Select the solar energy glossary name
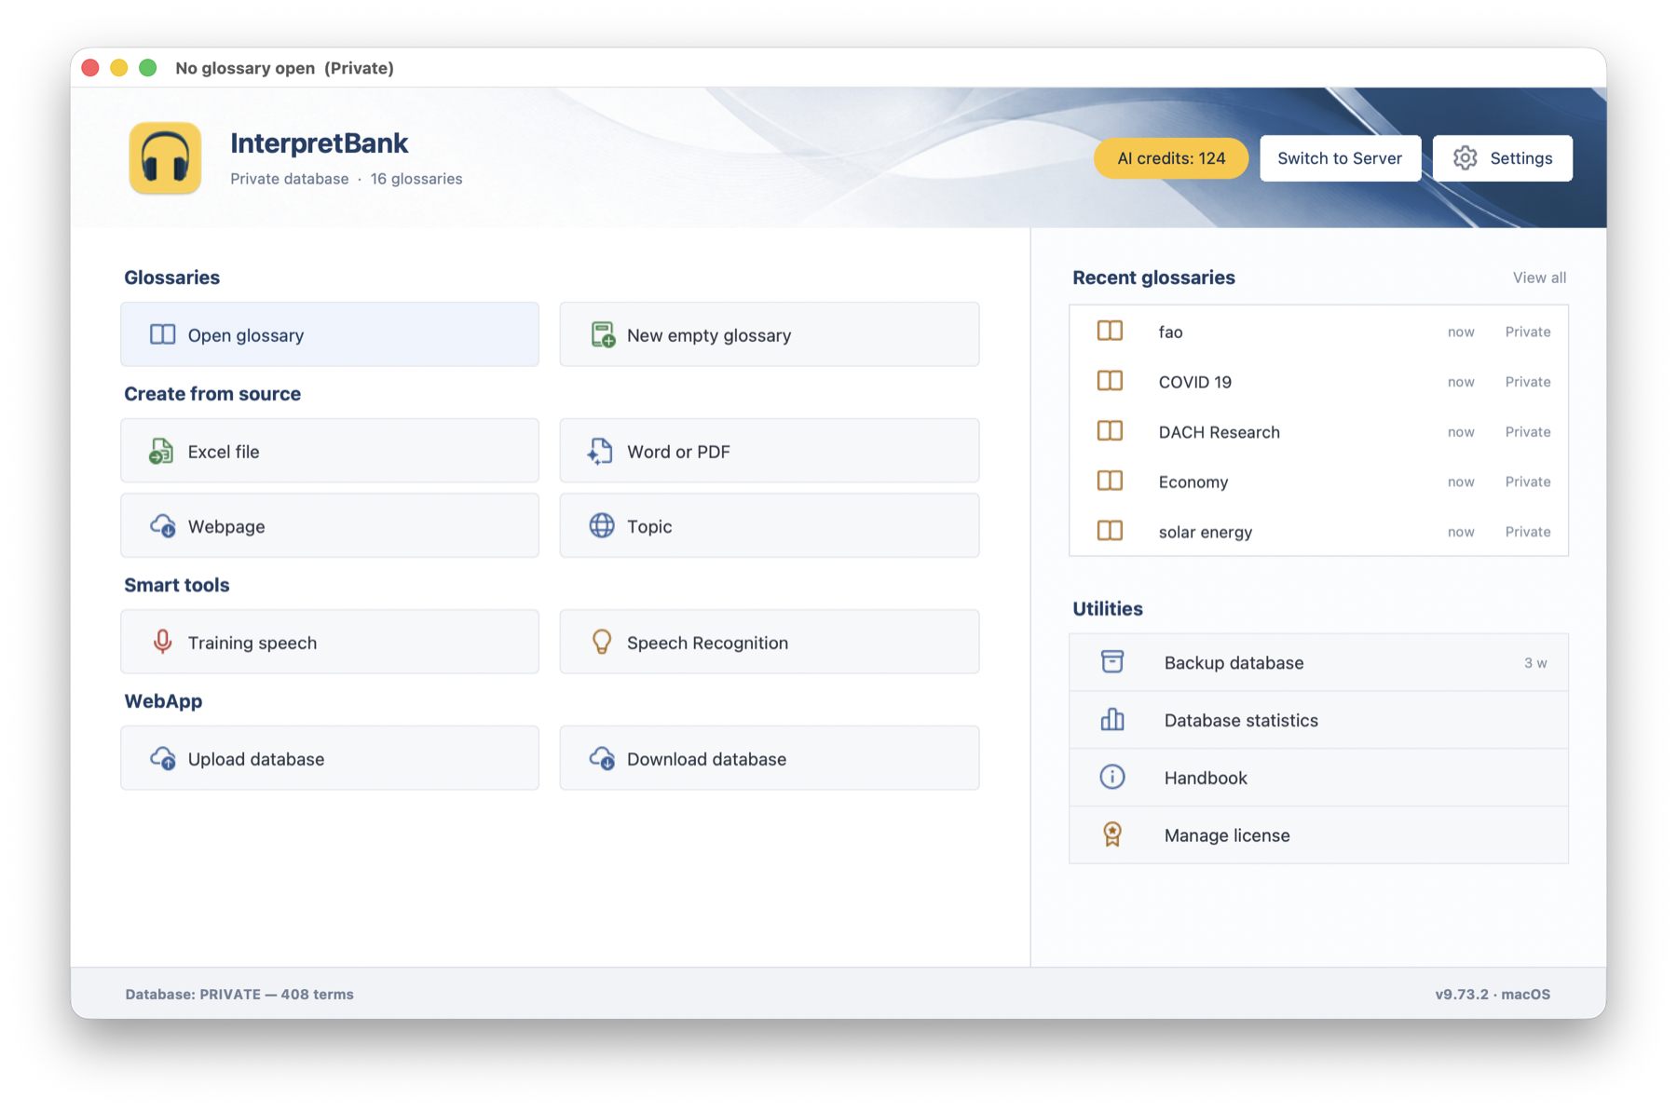This screenshot has height=1112, width=1677. (1205, 532)
